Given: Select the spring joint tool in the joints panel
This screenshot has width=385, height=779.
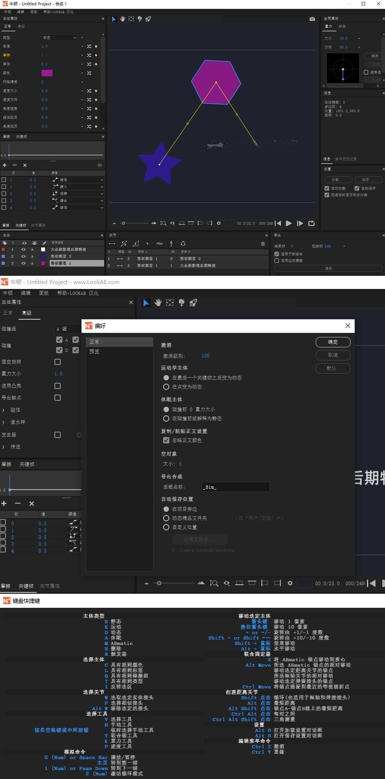Looking at the screenshot, I should point(159,244).
